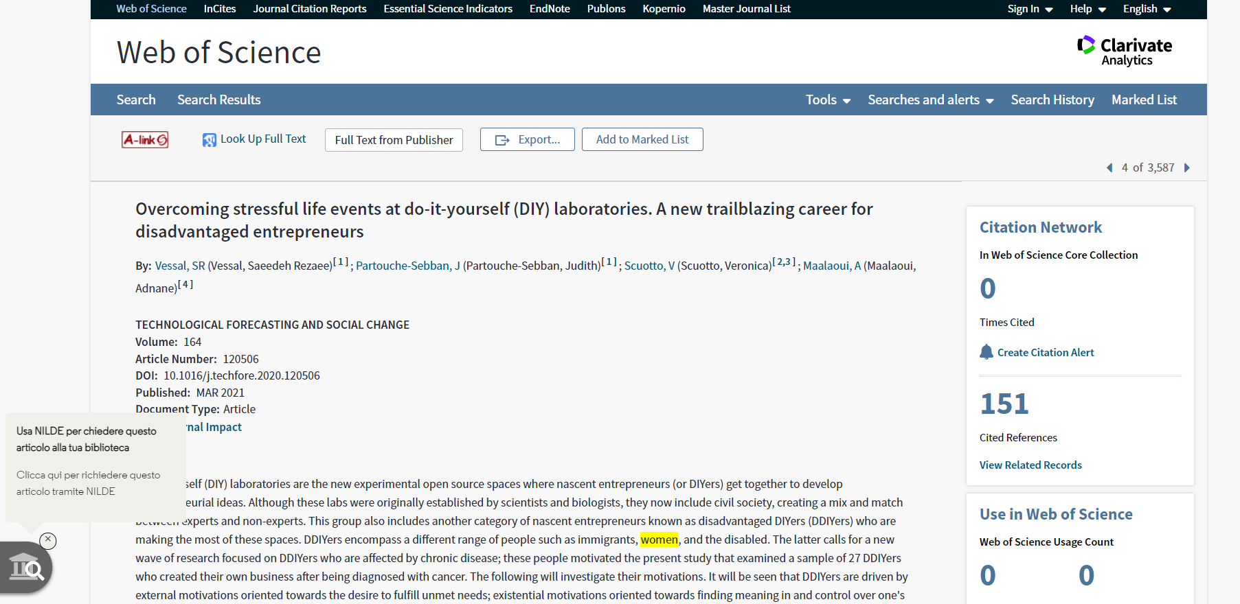
Task: Click the Volume 164 value
Action: pyautogui.click(x=192, y=342)
